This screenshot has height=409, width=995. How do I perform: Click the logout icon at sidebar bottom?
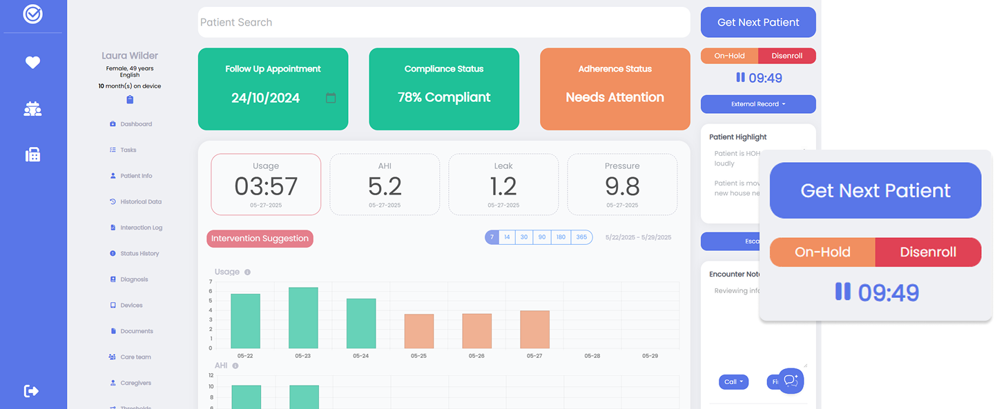(32, 391)
